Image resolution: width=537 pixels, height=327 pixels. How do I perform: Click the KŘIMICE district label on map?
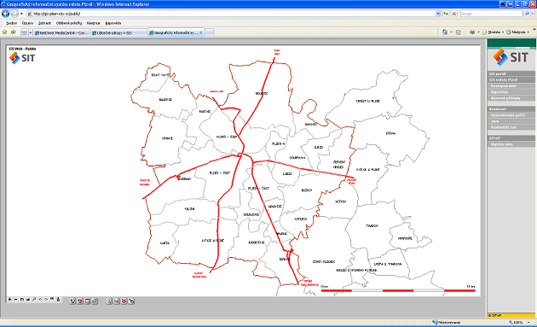point(167,138)
